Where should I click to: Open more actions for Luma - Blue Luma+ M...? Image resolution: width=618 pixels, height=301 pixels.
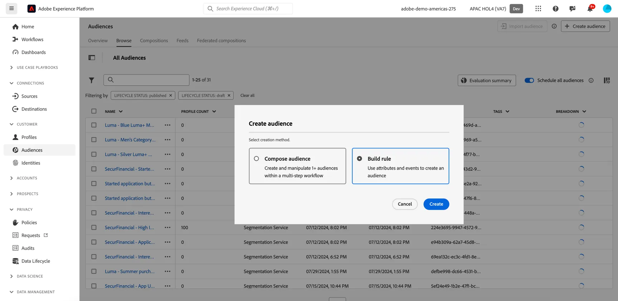168,125
